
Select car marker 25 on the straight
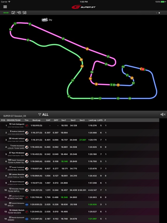click(x=63, y=38)
